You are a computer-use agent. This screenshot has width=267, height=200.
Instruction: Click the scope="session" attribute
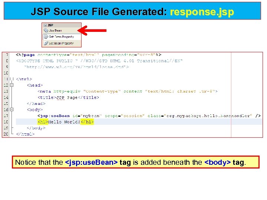click(125, 116)
